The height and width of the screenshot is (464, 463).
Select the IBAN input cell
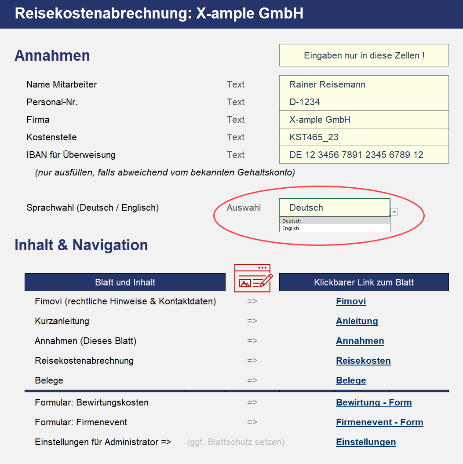point(364,155)
